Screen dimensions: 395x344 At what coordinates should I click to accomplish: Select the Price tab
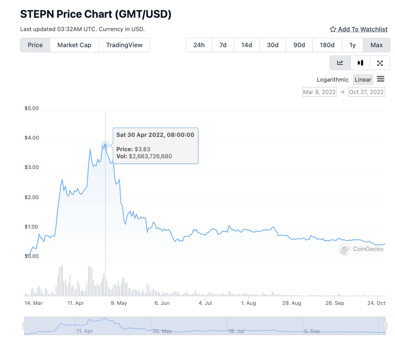[x=35, y=45]
